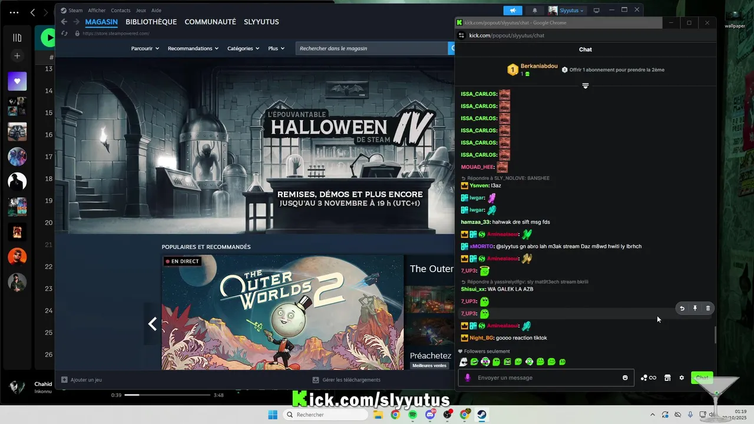This screenshot has height=424, width=754.
Task: Click Chrome address bar kick.com/popout/slyyutus/chat
Action: coord(507,35)
